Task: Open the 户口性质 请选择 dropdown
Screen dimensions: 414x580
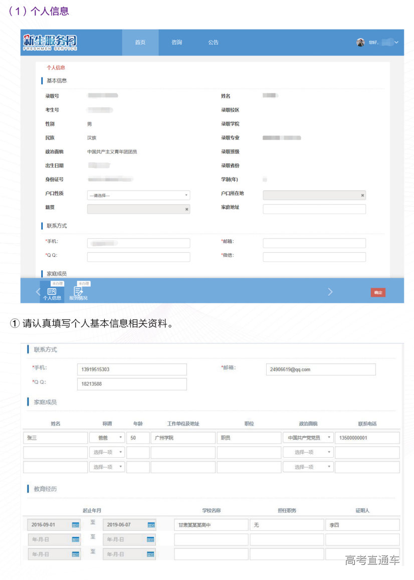Action: 185,195
